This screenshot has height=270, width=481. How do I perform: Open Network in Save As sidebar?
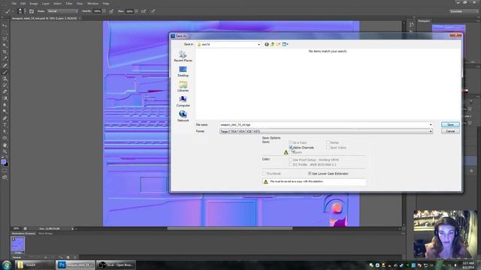point(183,116)
